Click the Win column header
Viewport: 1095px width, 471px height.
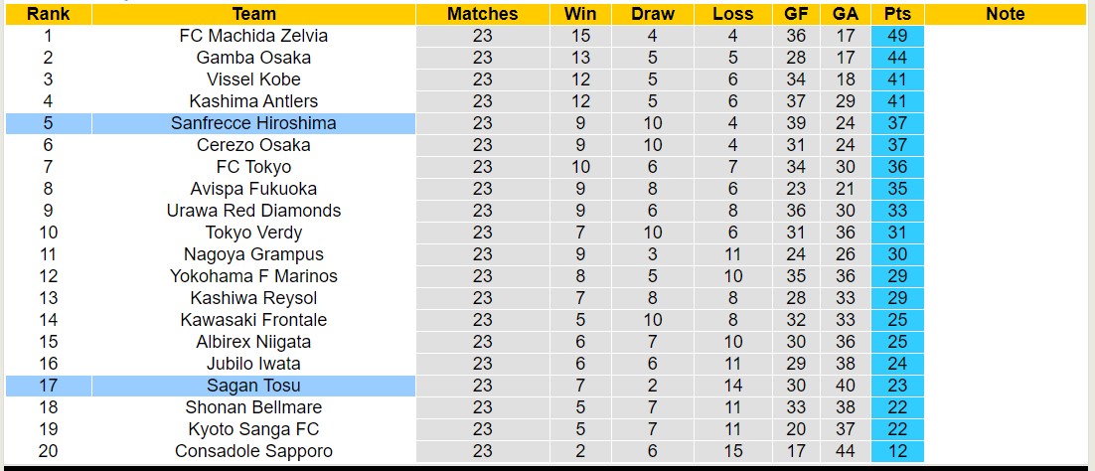click(x=580, y=14)
